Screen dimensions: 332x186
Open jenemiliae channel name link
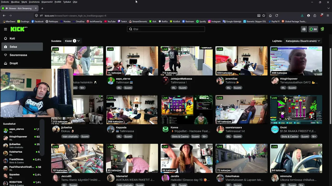(x=231, y=79)
